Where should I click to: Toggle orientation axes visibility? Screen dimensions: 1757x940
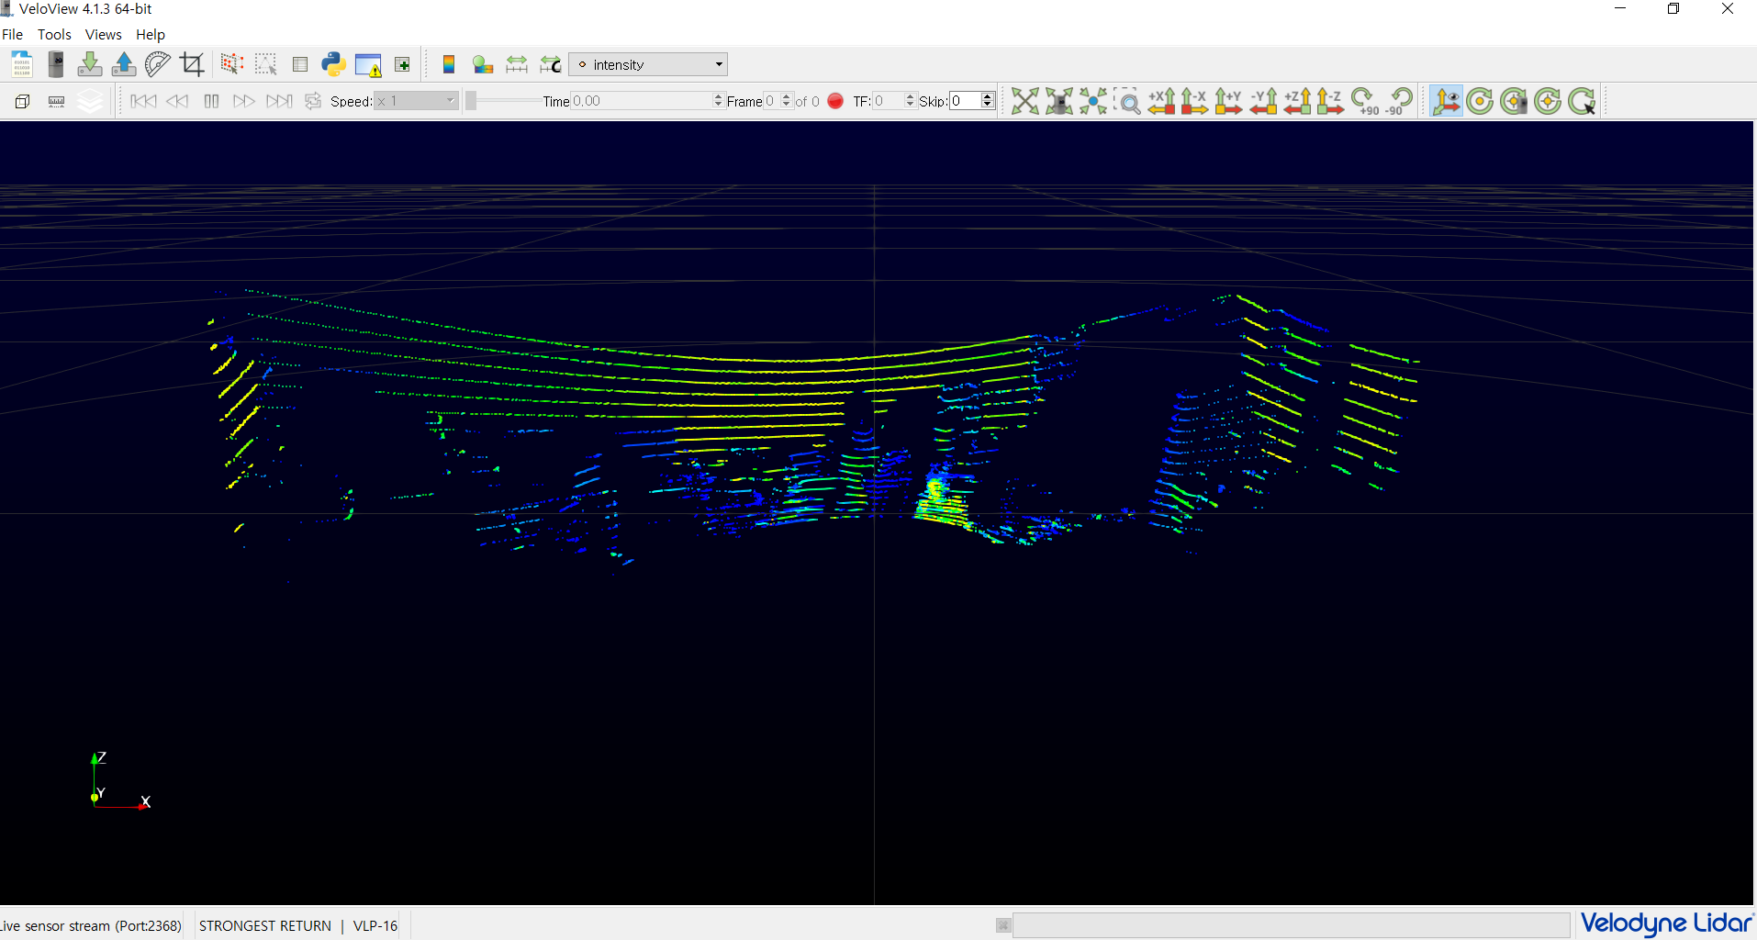coord(1446,101)
